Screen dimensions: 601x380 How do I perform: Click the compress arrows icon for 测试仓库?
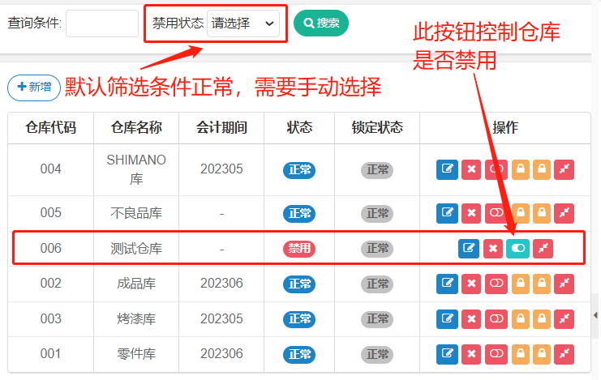pos(543,249)
